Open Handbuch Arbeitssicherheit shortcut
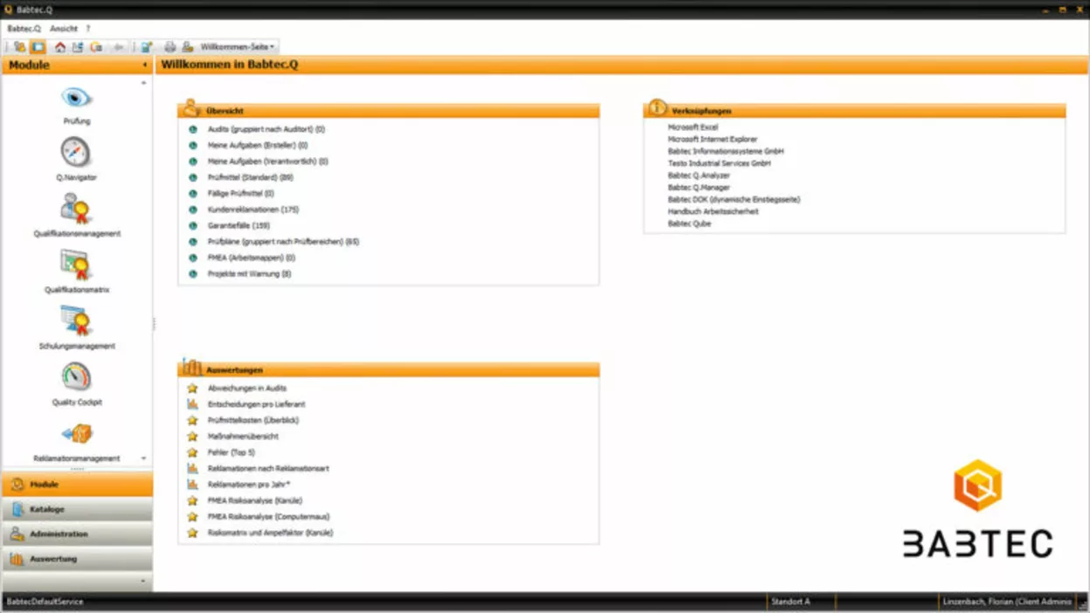Viewport: 1090px width, 613px height. pyautogui.click(x=714, y=211)
